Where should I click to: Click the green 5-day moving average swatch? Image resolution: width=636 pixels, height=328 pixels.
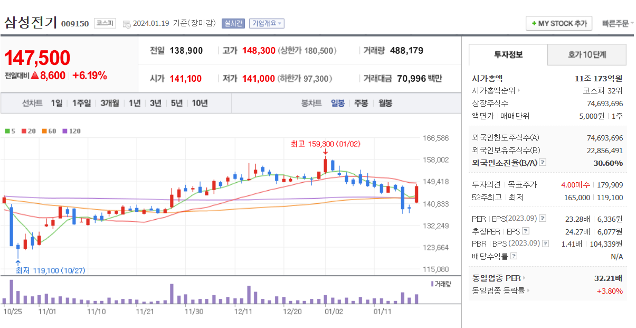[7, 131]
